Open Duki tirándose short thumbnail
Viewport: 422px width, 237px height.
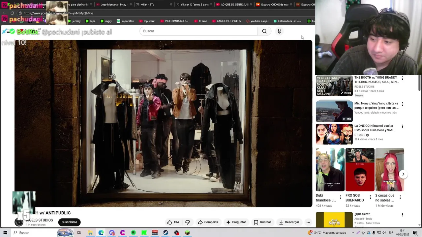click(330, 170)
